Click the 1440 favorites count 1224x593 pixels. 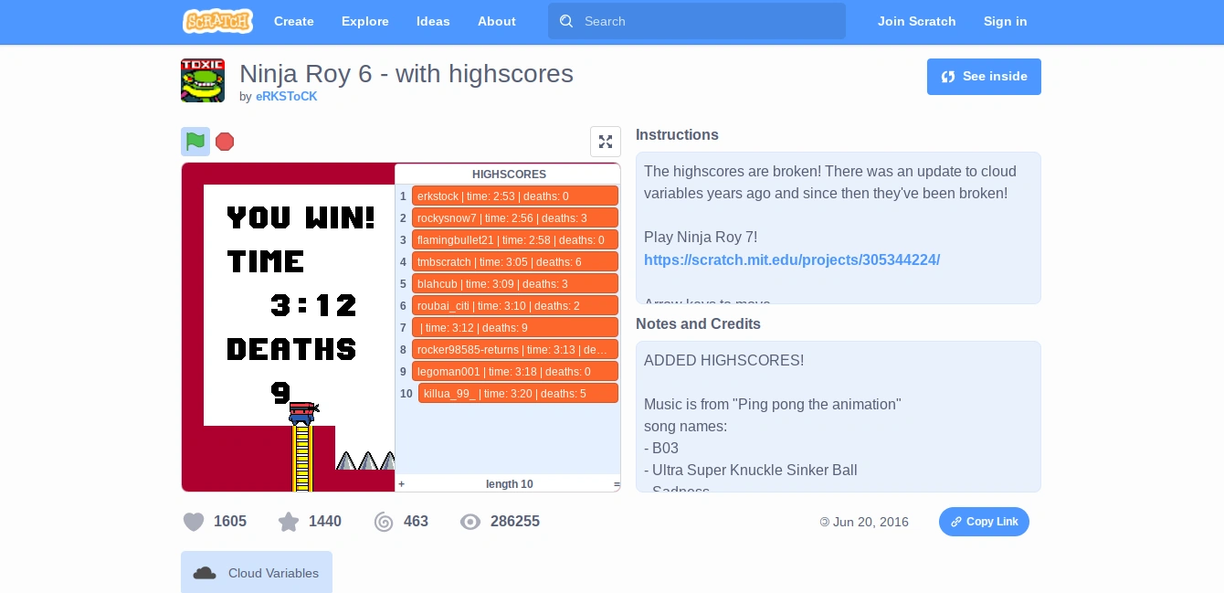pyautogui.click(x=325, y=522)
